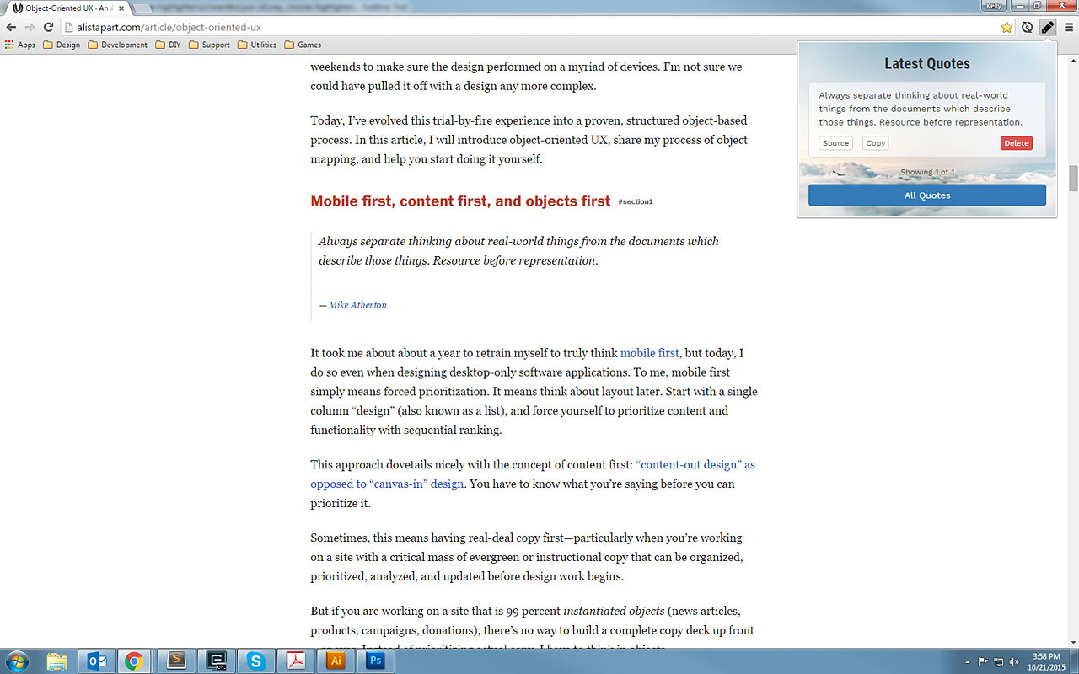
Task: Open Adobe Illustrator from the taskbar
Action: 336,661
